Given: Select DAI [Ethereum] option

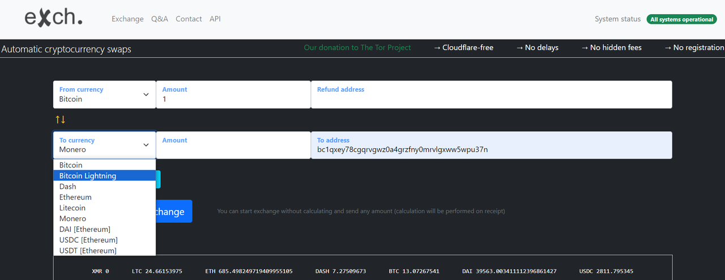Looking at the screenshot, I should [x=104, y=230].
